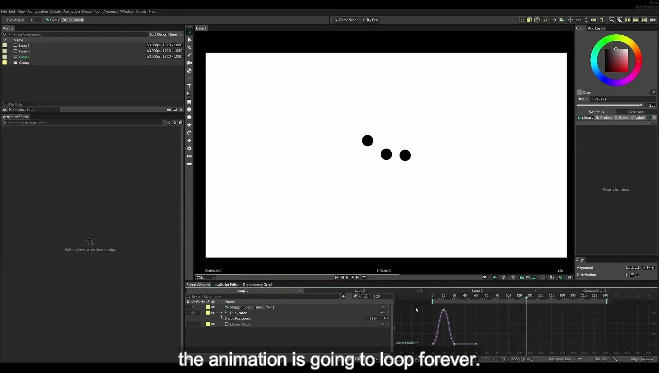Toggle viewport audio speaker icon
This screenshot has width=659, height=373.
point(495,277)
